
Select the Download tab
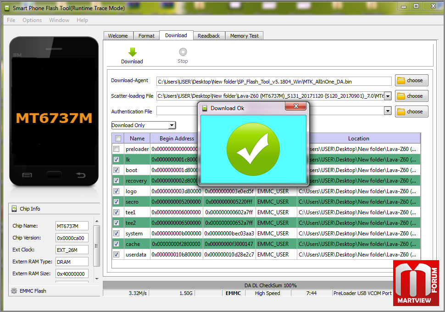pos(176,35)
